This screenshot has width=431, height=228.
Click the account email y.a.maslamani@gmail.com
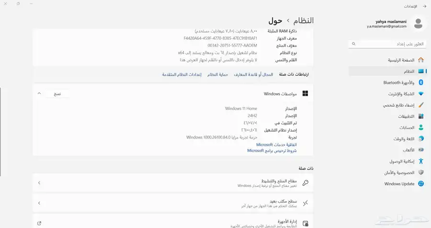[x=386, y=26]
